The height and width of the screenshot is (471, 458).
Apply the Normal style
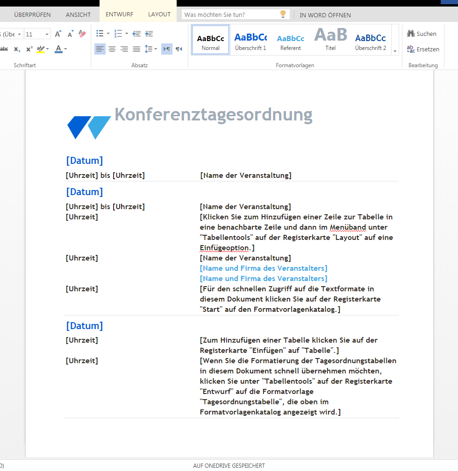[x=210, y=40]
